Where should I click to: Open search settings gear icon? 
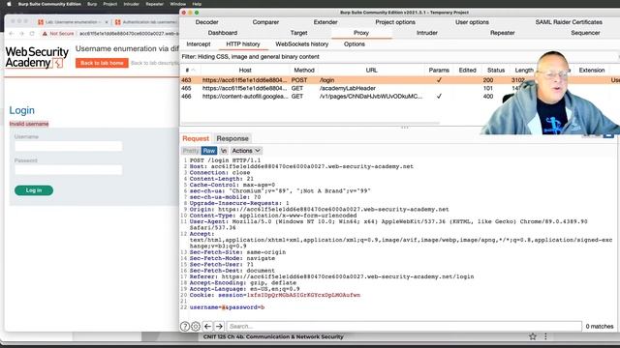pos(196,327)
